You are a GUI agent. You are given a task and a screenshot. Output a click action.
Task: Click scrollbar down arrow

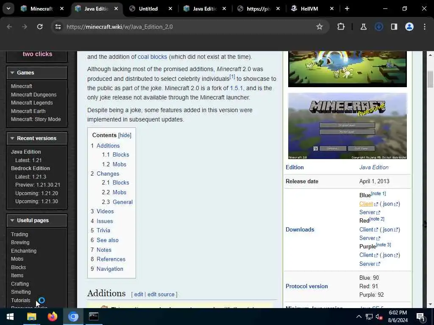tap(430, 304)
